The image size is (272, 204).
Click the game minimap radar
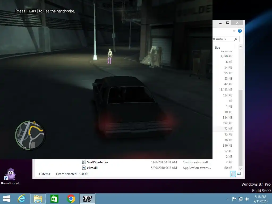[30, 135]
